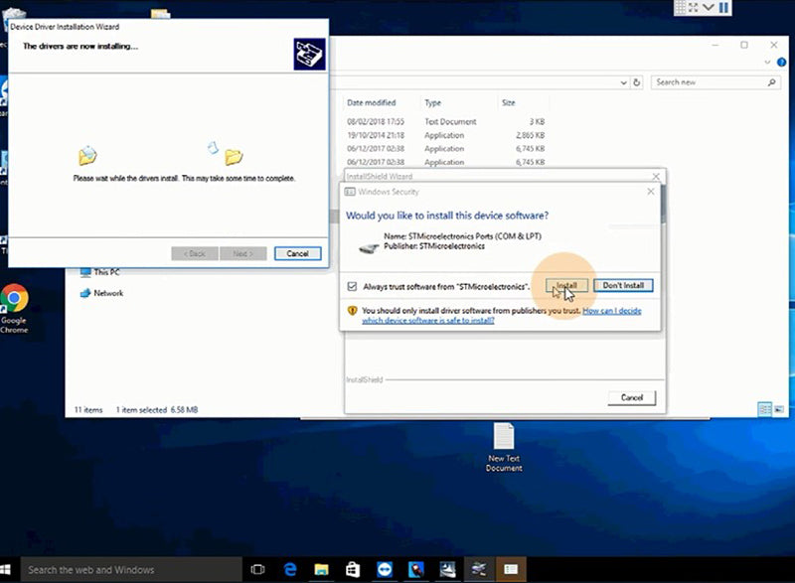Open Explorer help icon
795x583 pixels.
781,63
